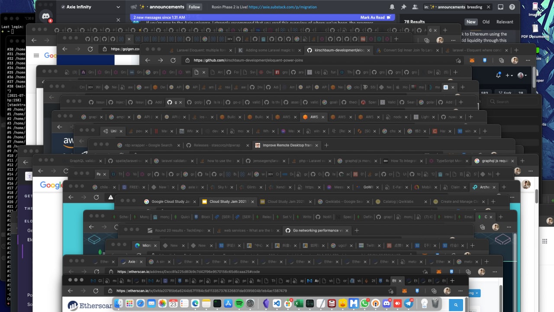Switch to Go networking performance tab
This screenshot has height=312, width=554.
317,231
